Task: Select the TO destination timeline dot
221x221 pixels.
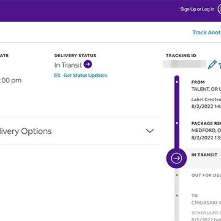Action: (177, 195)
